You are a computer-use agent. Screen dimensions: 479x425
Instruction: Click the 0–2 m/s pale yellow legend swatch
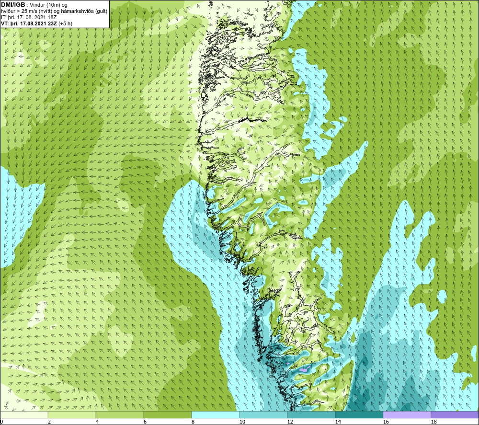pos(24,415)
